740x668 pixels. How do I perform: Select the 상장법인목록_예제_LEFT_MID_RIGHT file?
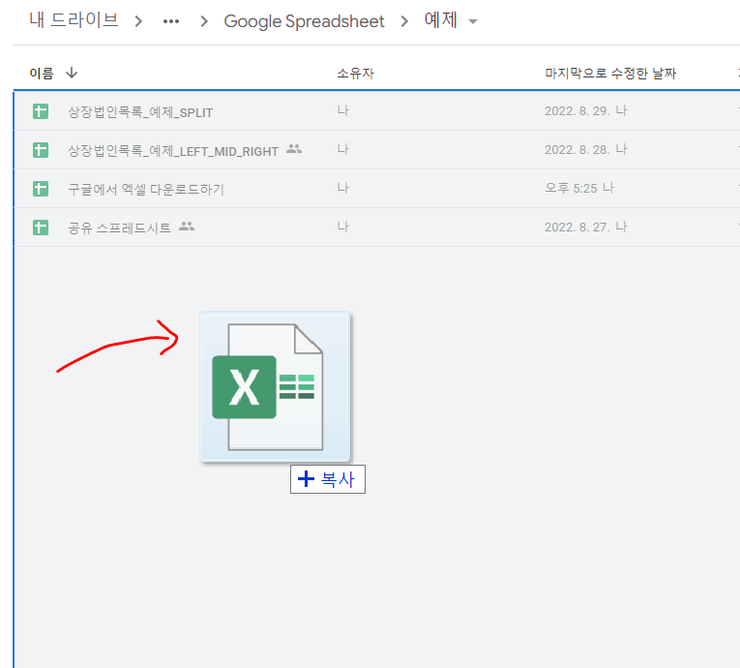[x=173, y=151]
